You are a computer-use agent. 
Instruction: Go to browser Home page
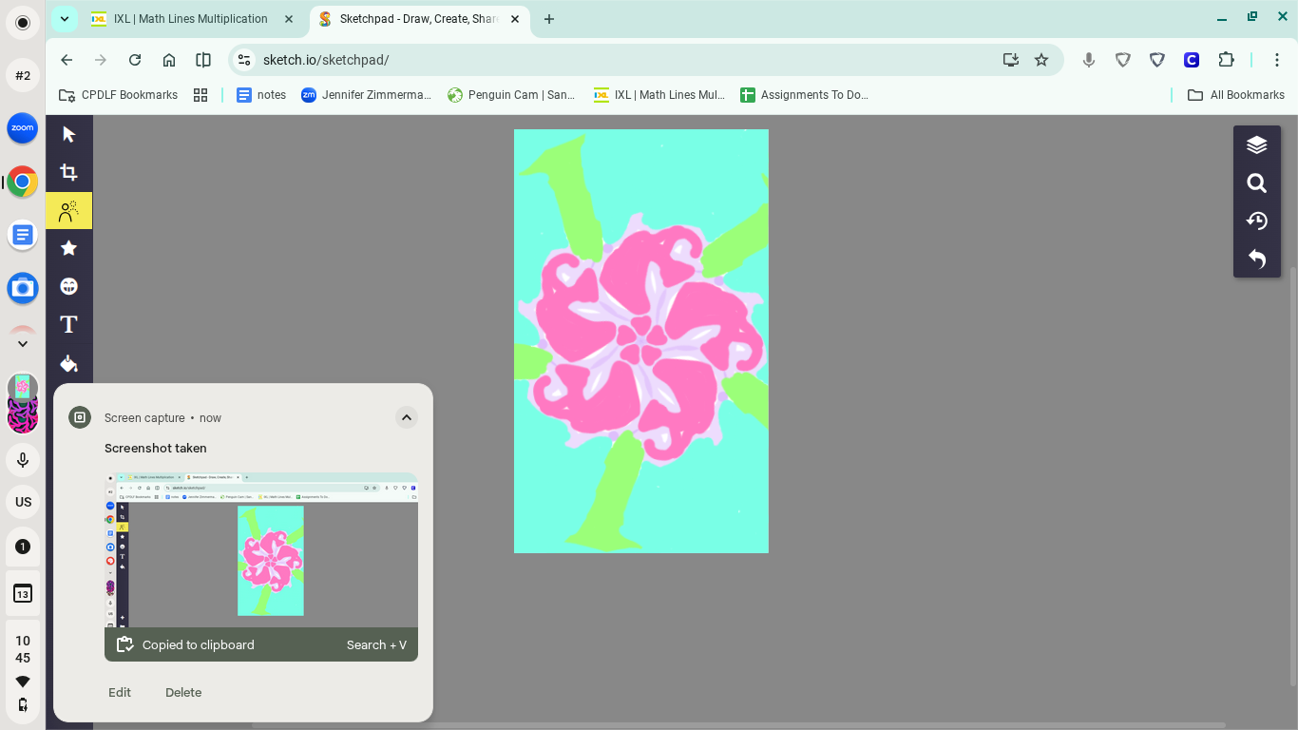tap(169, 60)
